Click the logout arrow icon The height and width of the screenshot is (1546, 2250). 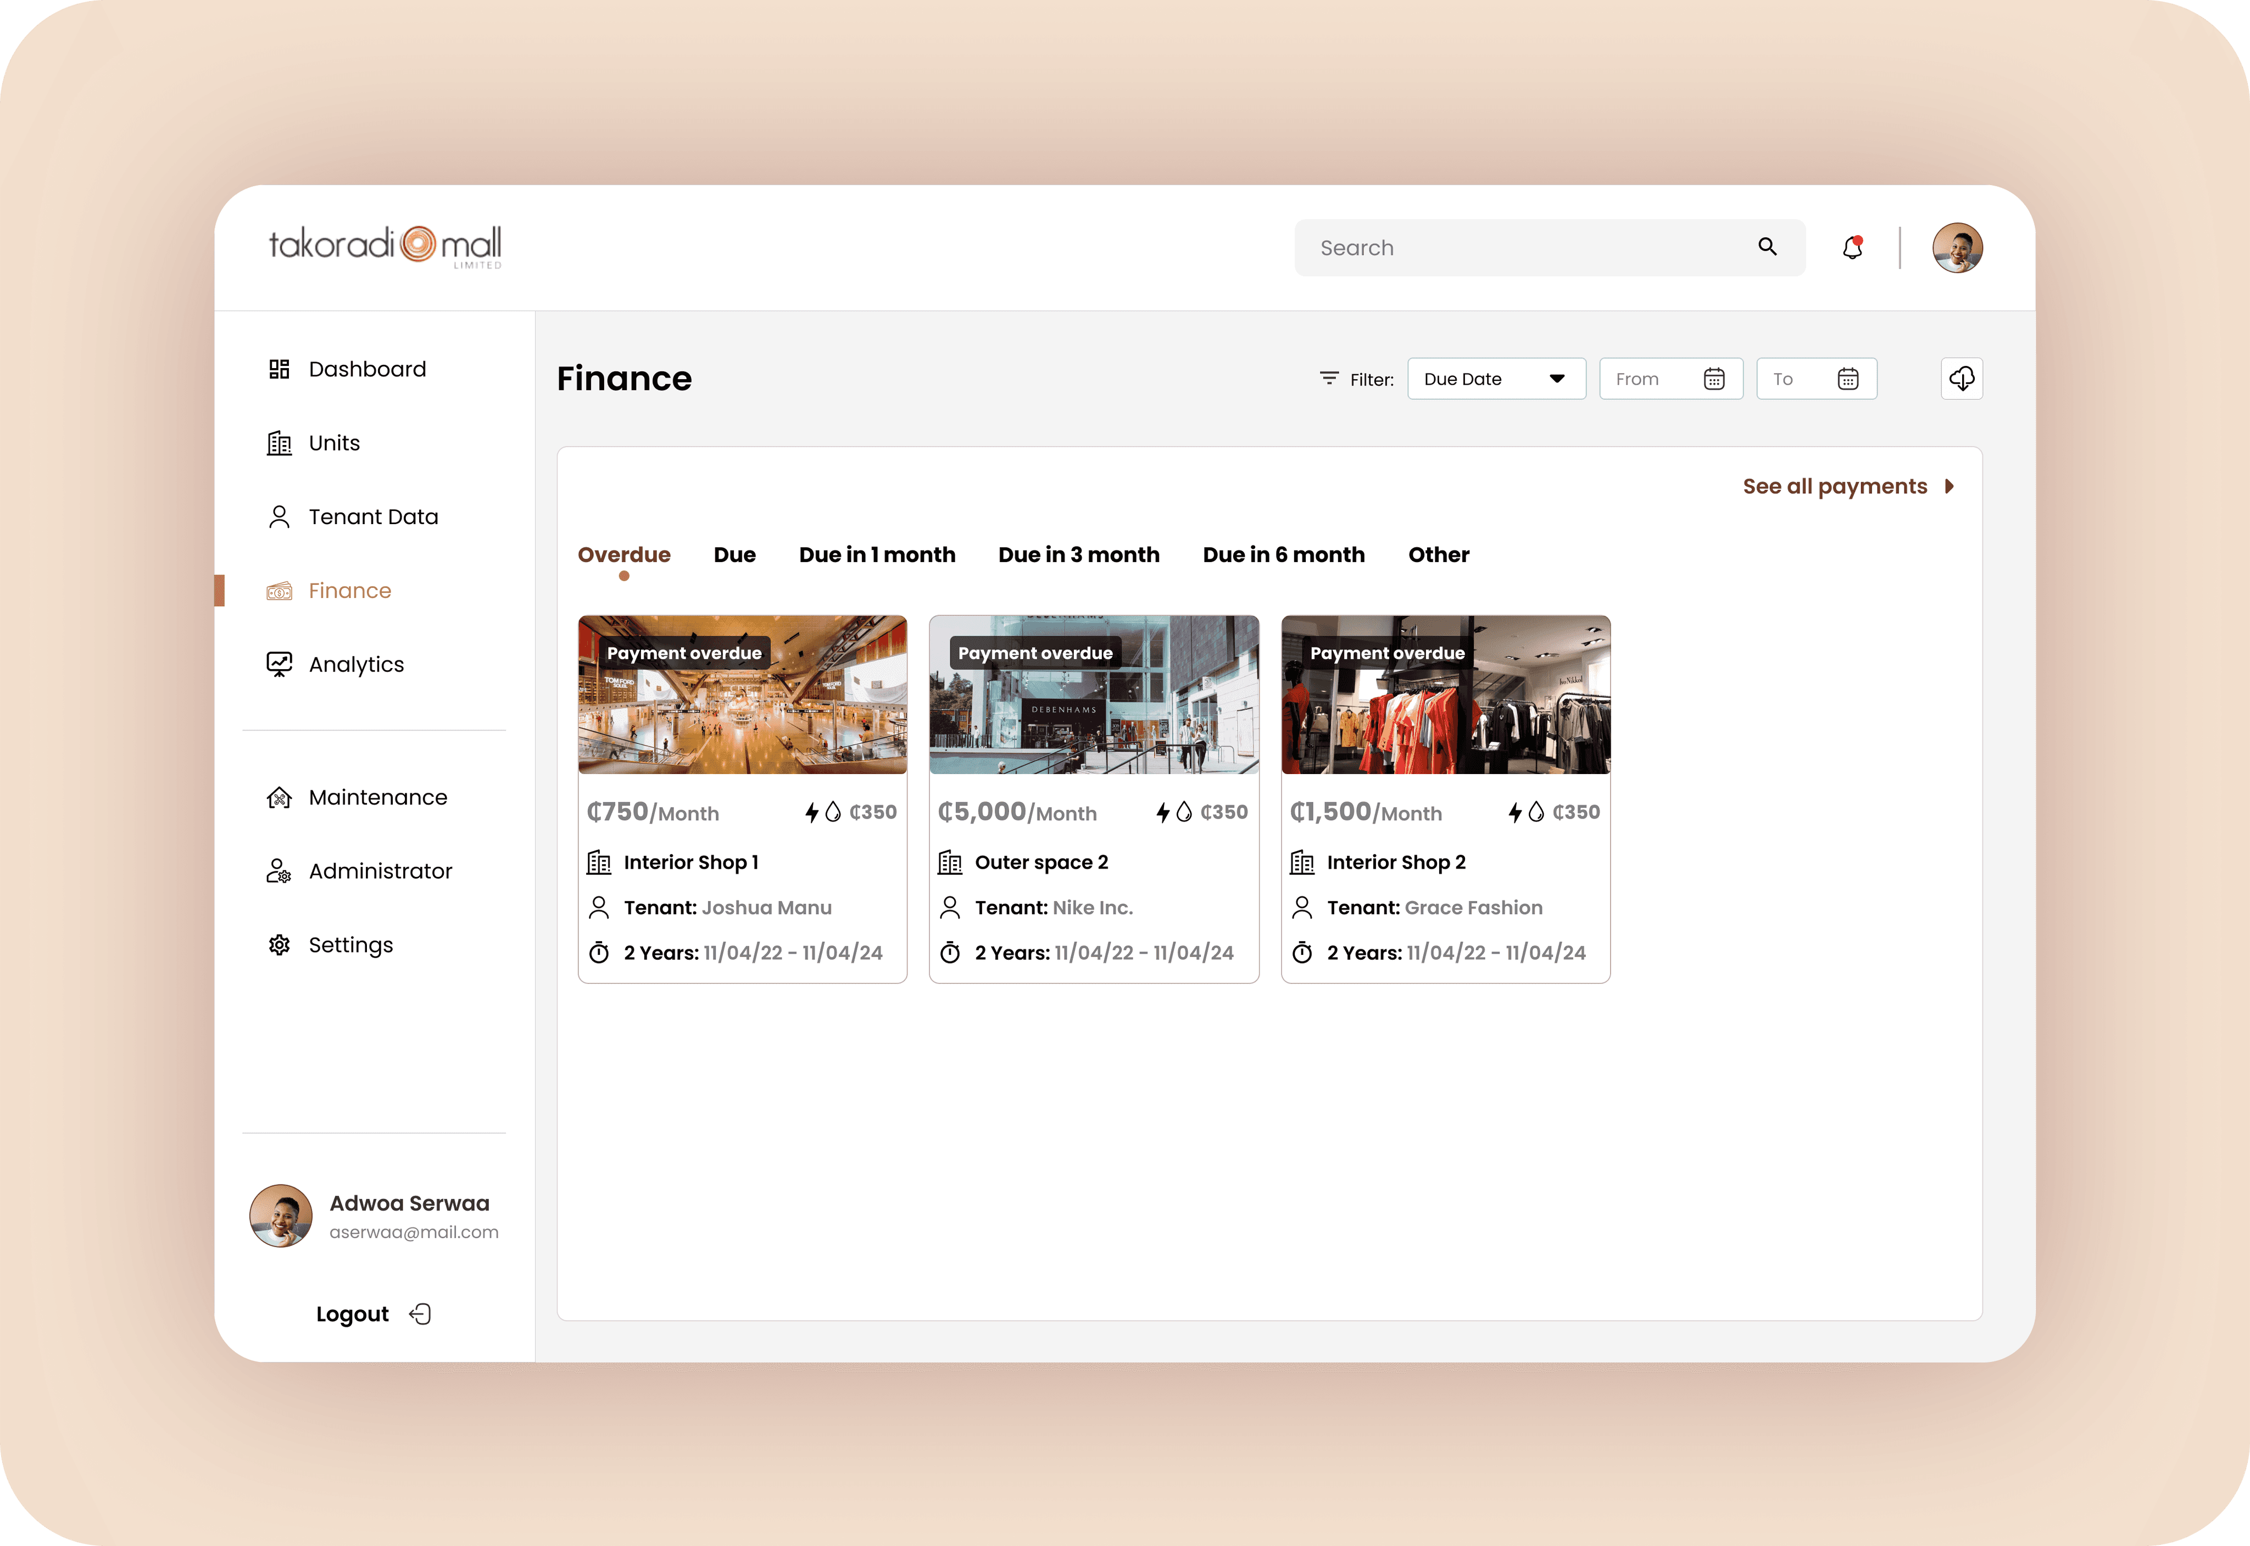click(420, 1314)
